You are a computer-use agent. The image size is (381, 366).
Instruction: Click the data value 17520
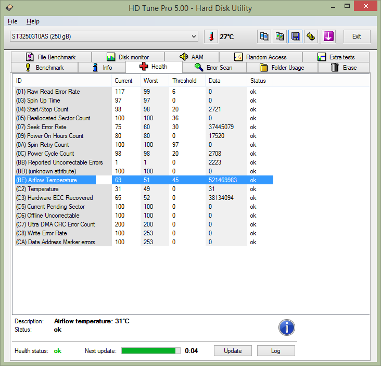pos(216,136)
